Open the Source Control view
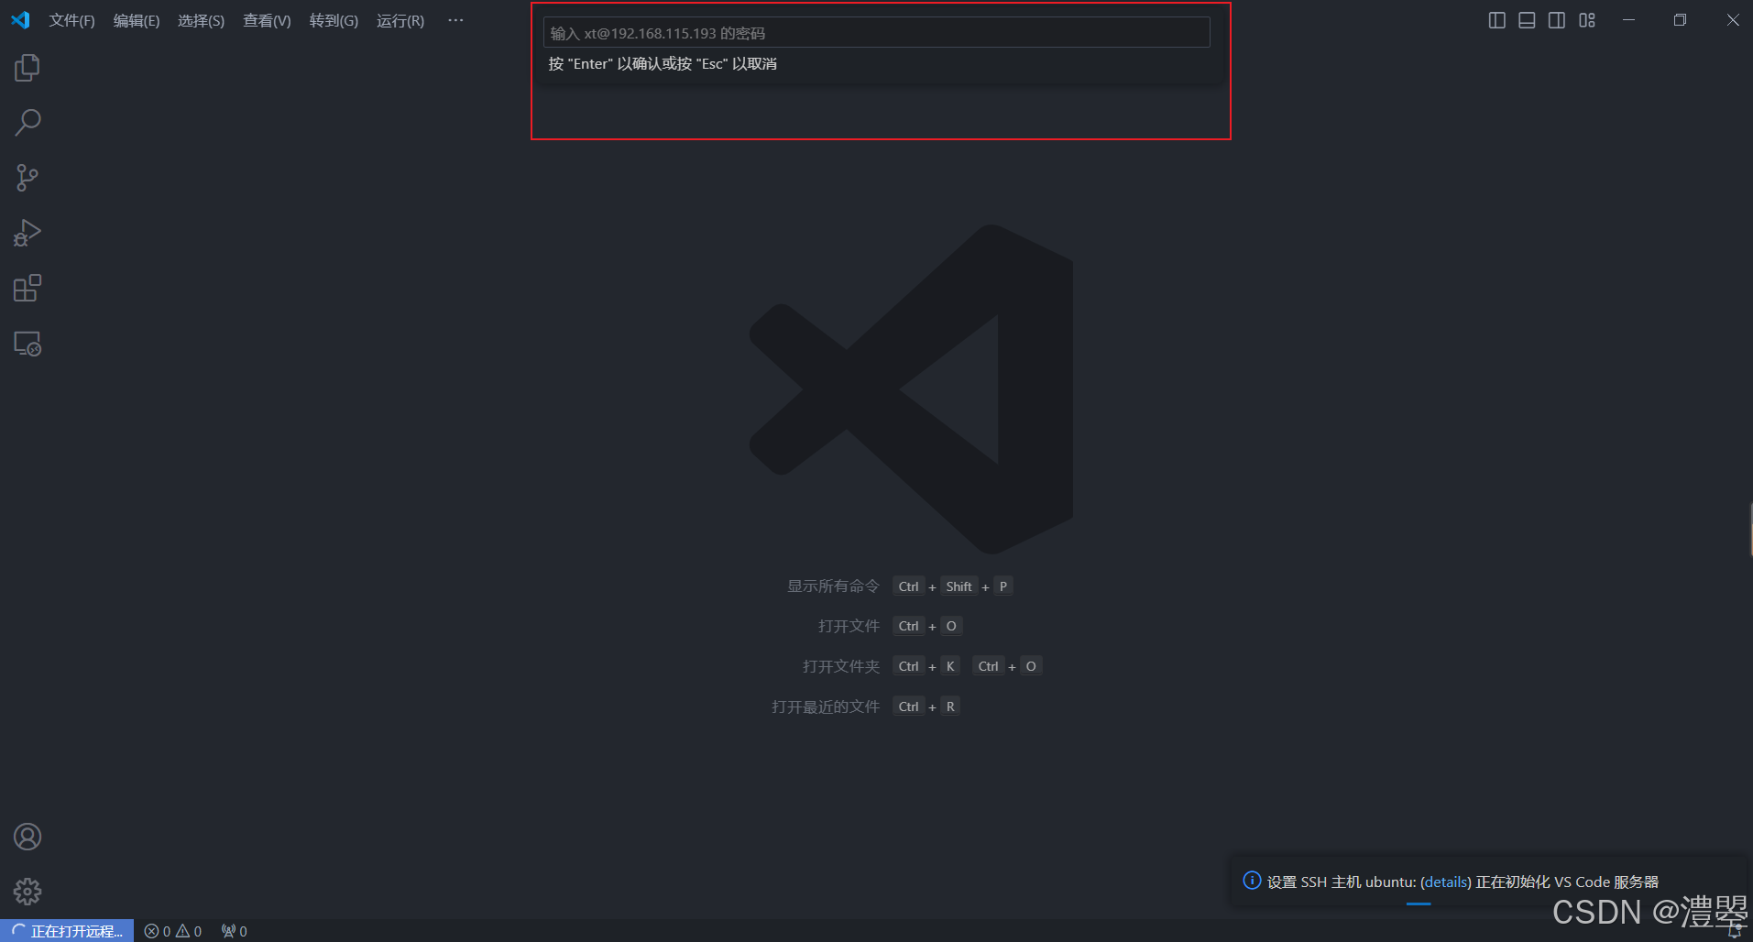 tap(27, 178)
